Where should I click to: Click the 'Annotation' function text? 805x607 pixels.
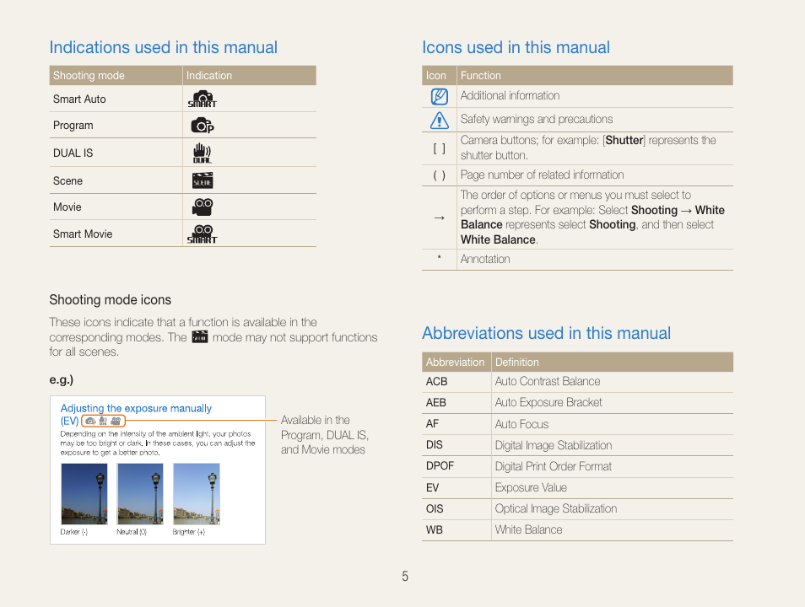click(485, 259)
